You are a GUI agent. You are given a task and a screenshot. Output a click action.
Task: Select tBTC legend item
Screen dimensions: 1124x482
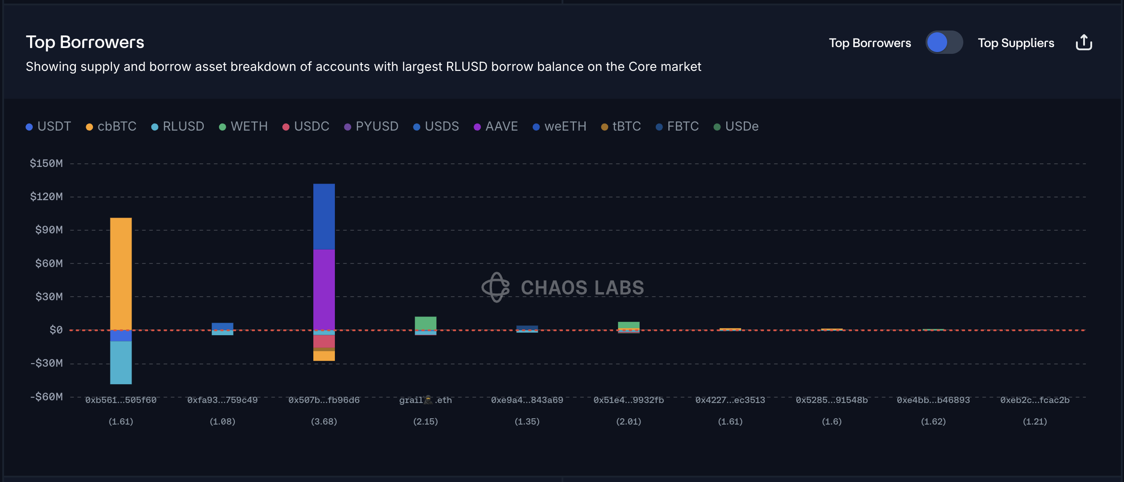(x=621, y=127)
